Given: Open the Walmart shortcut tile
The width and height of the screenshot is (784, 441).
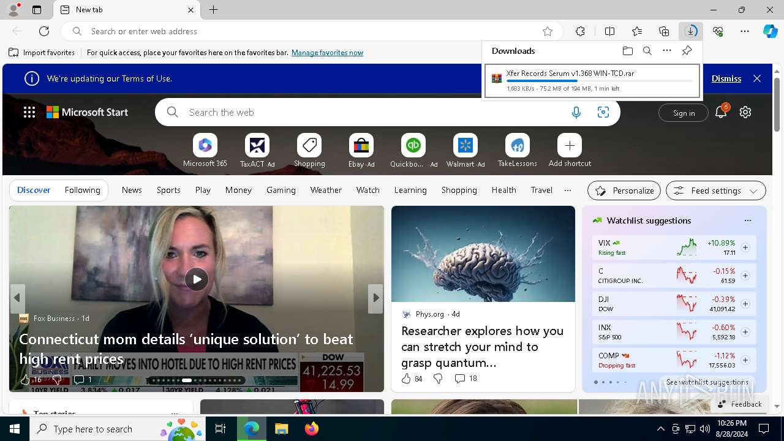Looking at the screenshot, I should 466,151.
